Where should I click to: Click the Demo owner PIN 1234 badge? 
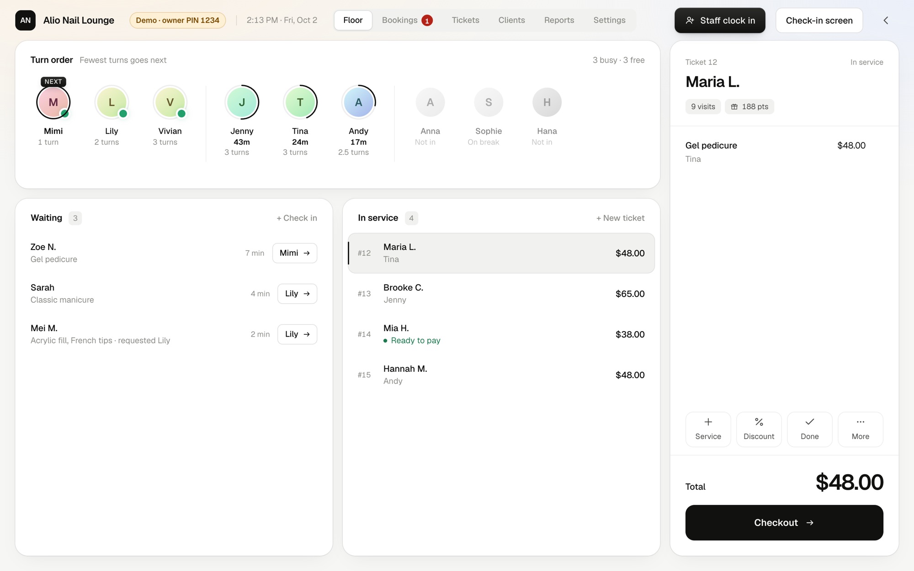pos(177,20)
